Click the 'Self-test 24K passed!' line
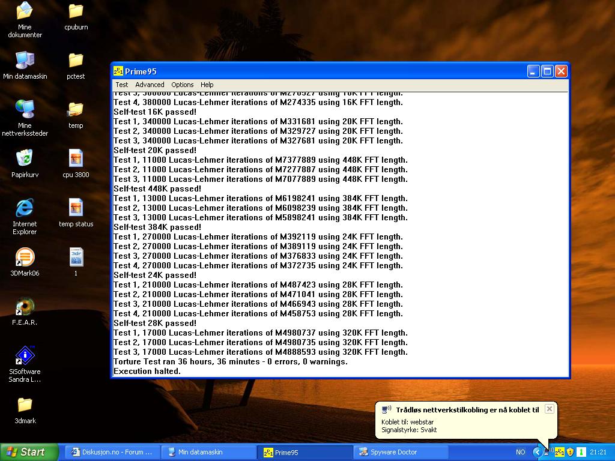This screenshot has width=615, height=461. click(155, 275)
